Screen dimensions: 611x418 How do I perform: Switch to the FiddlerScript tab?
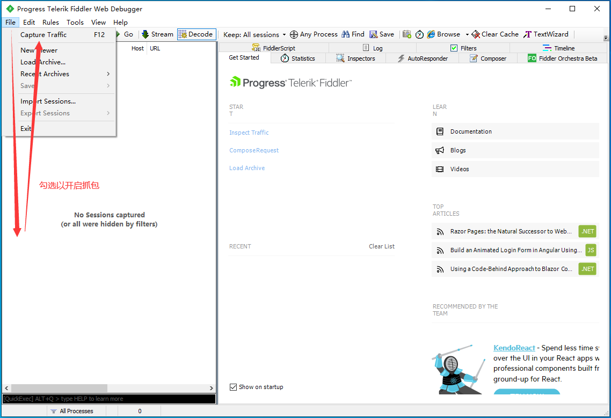point(274,48)
